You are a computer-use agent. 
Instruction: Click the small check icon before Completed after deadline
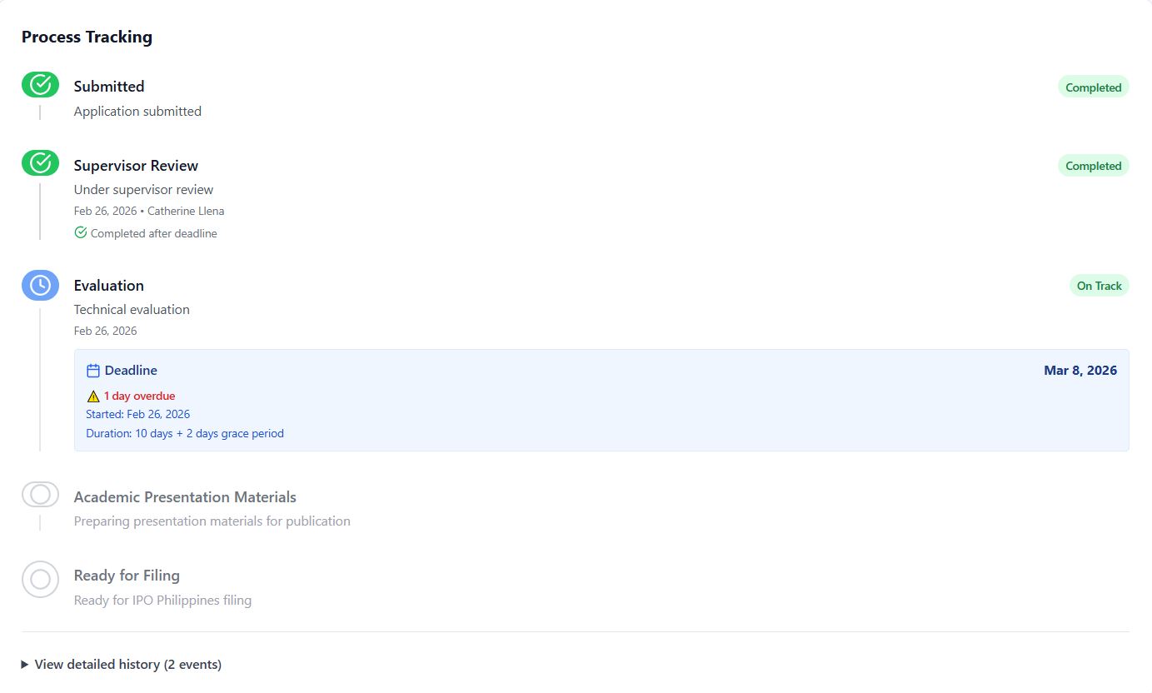tap(81, 232)
